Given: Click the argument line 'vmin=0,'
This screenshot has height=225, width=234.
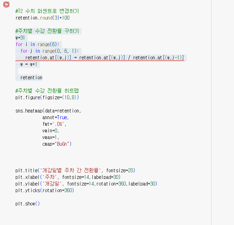Looking at the screenshot, I should [x=51, y=131].
